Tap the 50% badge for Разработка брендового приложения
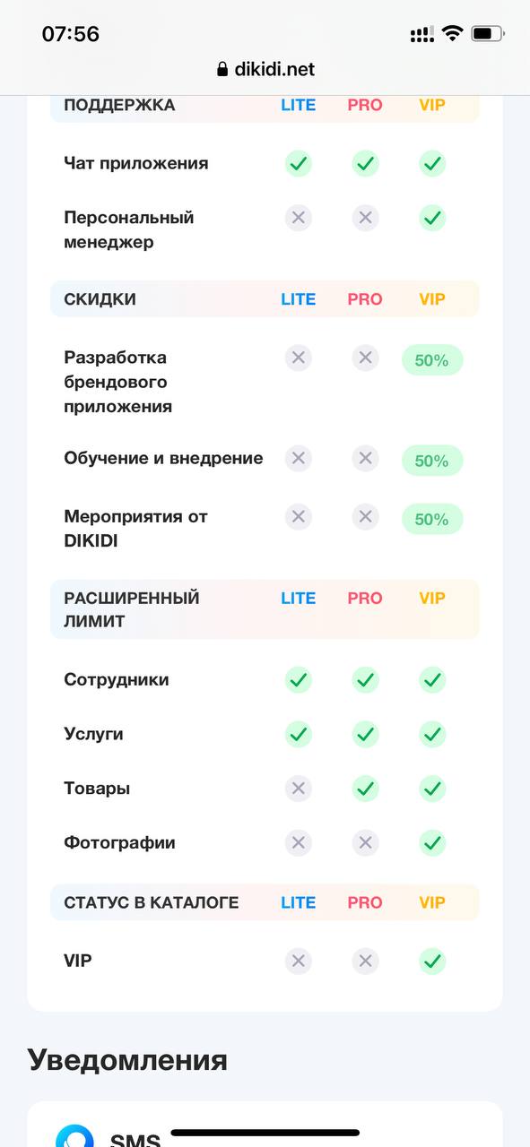The image size is (530, 1147). tap(432, 360)
